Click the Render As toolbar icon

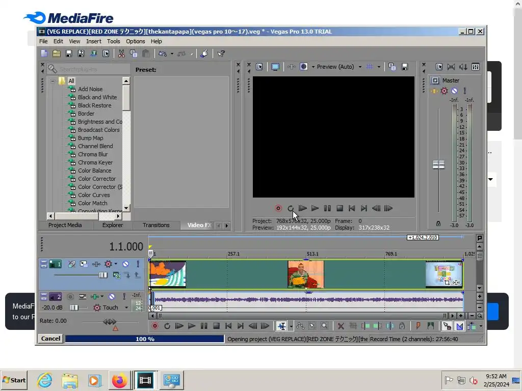coord(94,53)
